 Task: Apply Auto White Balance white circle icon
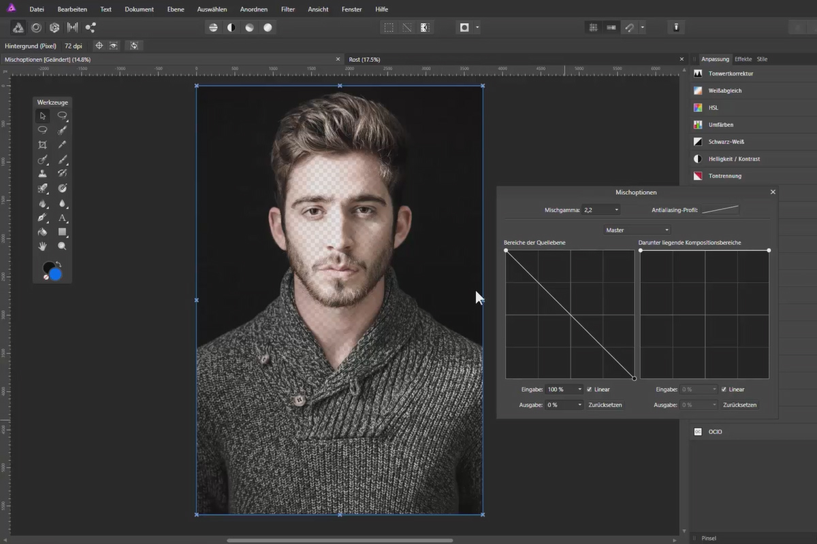coord(268,27)
